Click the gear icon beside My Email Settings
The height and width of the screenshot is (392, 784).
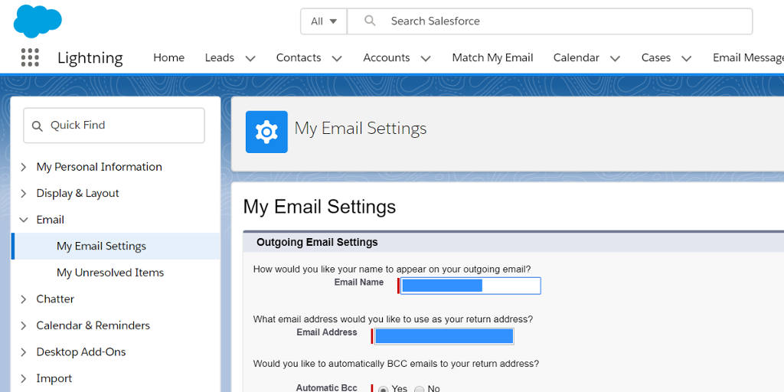[266, 132]
